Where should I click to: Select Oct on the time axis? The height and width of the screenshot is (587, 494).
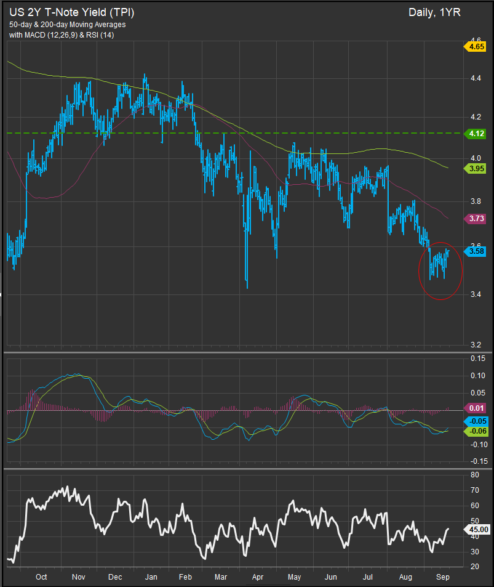coord(41,577)
